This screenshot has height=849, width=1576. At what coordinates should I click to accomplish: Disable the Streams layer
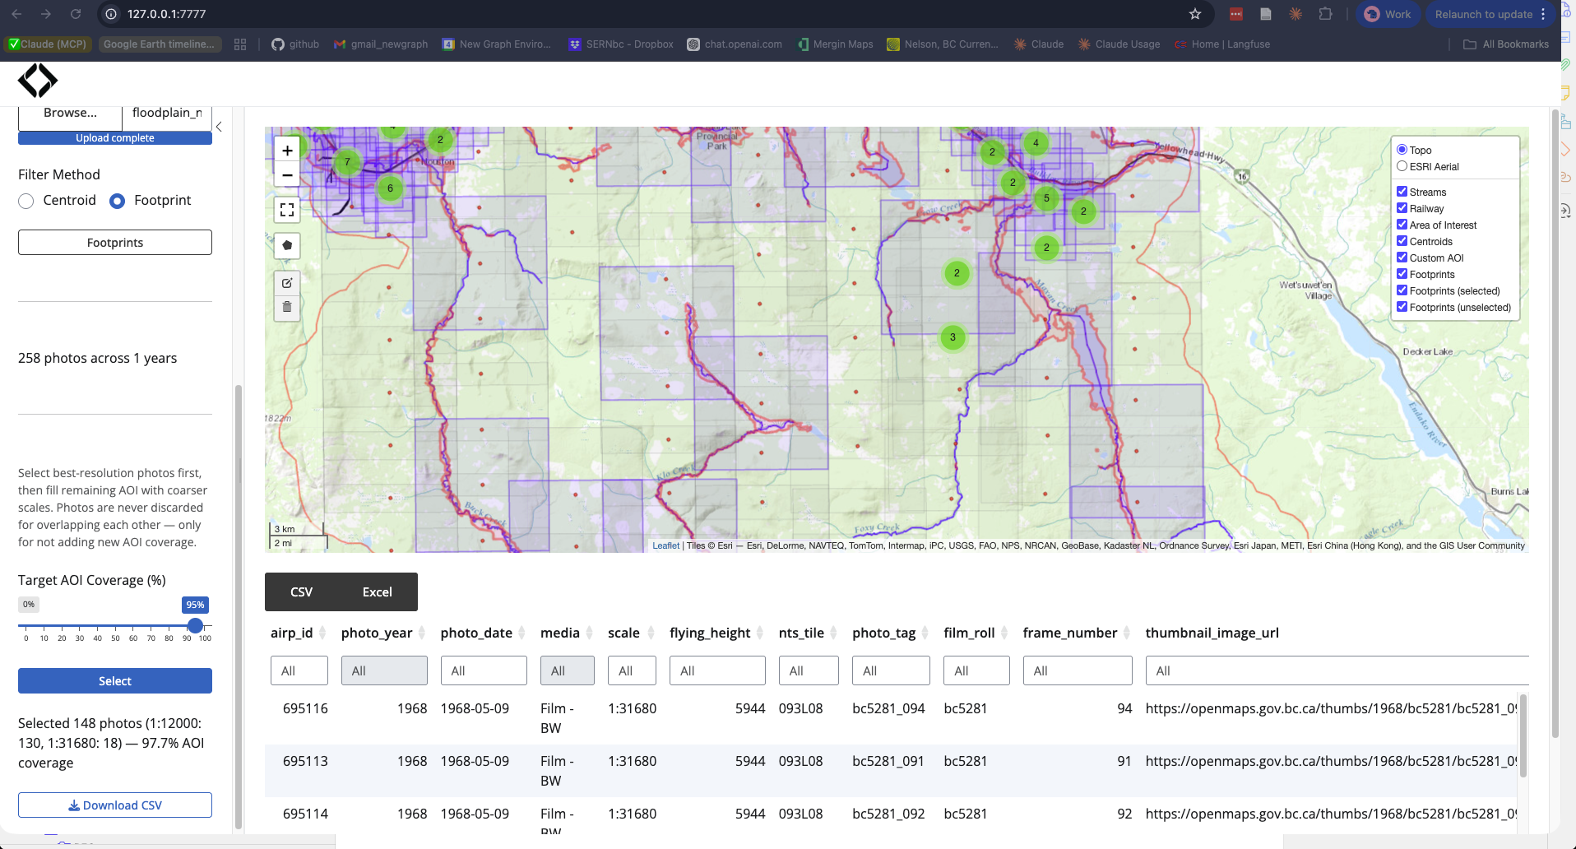point(1402,191)
